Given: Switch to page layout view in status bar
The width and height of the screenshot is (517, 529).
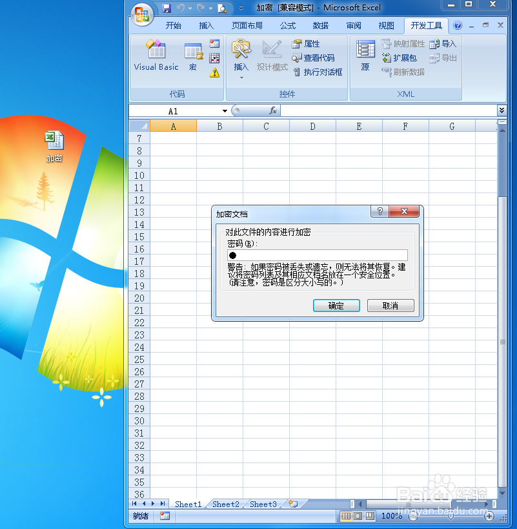Looking at the screenshot, I should tap(357, 516).
